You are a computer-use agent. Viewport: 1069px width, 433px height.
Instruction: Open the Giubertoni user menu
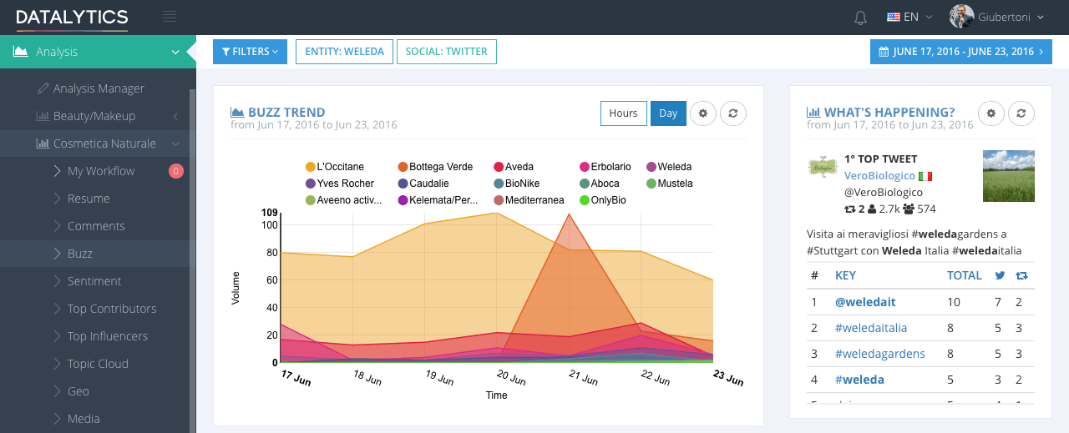pyautogui.click(x=997, y=17)
